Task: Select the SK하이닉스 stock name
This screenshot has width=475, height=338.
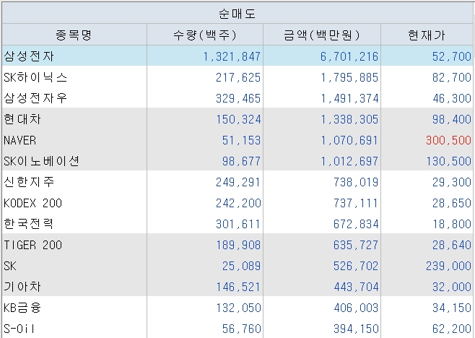Action: click(x=35, y=77)
